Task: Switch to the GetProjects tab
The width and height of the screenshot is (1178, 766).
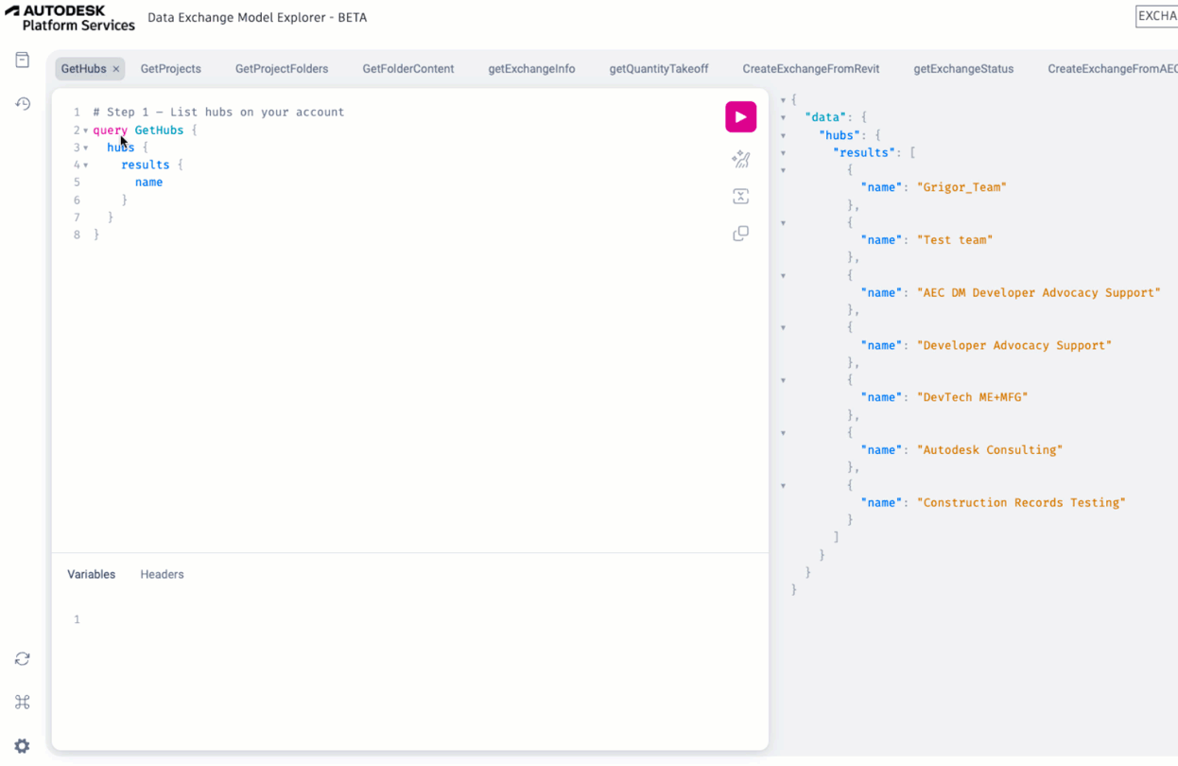Action: [171, 69]
